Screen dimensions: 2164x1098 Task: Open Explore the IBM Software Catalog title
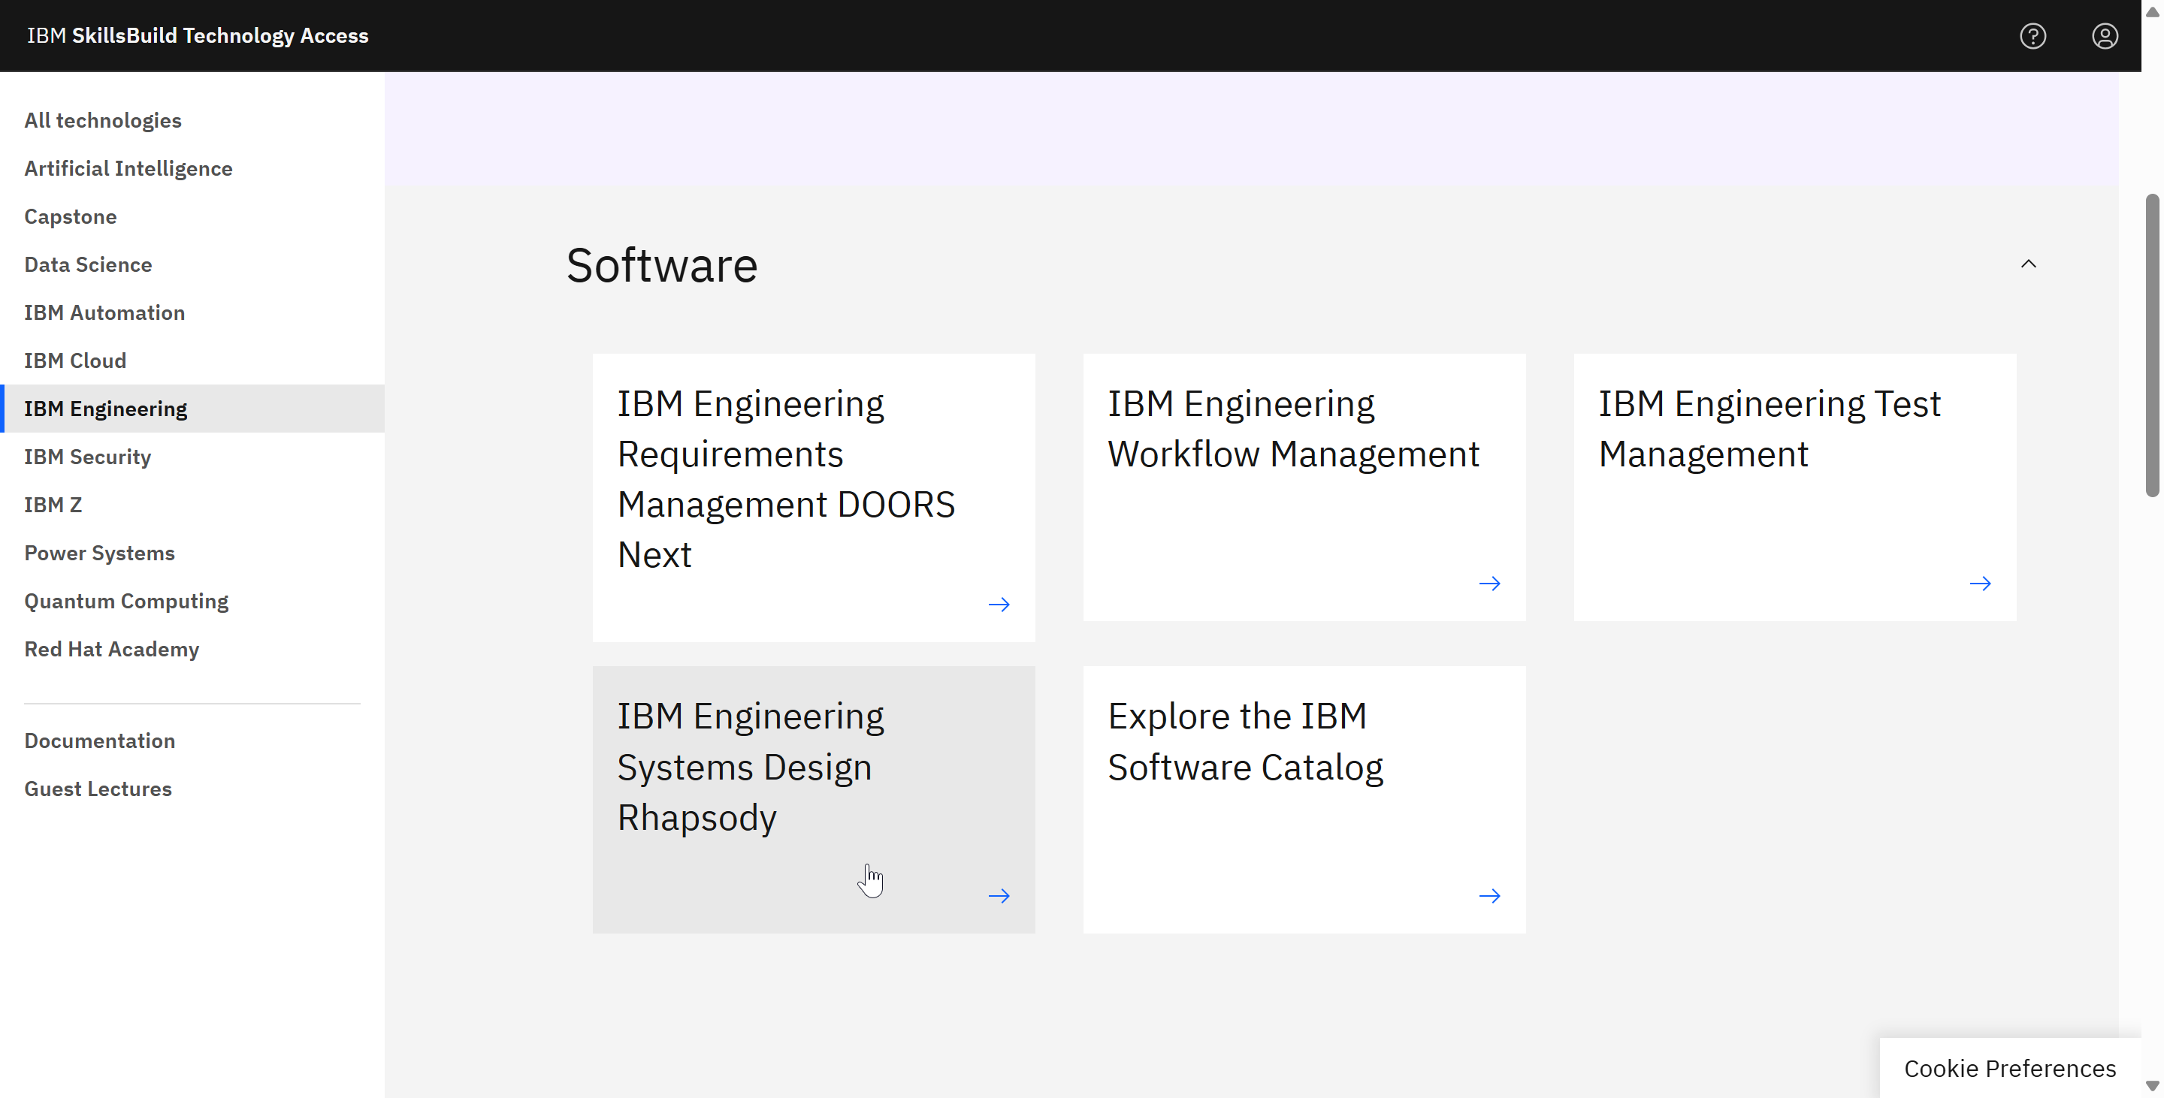coord(1245,741)
